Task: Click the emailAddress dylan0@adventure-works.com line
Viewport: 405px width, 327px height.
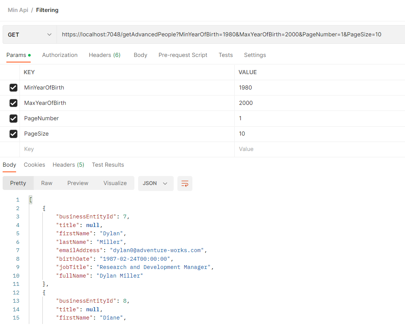Action: click(x=131, y=250)
